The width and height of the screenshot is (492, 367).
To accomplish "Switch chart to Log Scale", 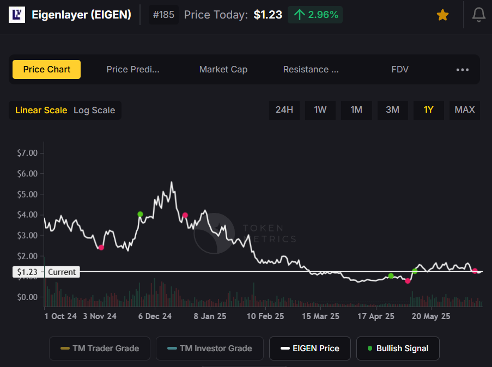I will [94, 110].
